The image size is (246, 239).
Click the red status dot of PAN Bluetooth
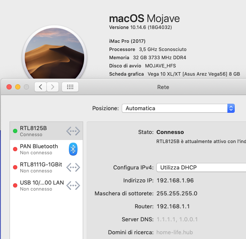tap(15, 149)
